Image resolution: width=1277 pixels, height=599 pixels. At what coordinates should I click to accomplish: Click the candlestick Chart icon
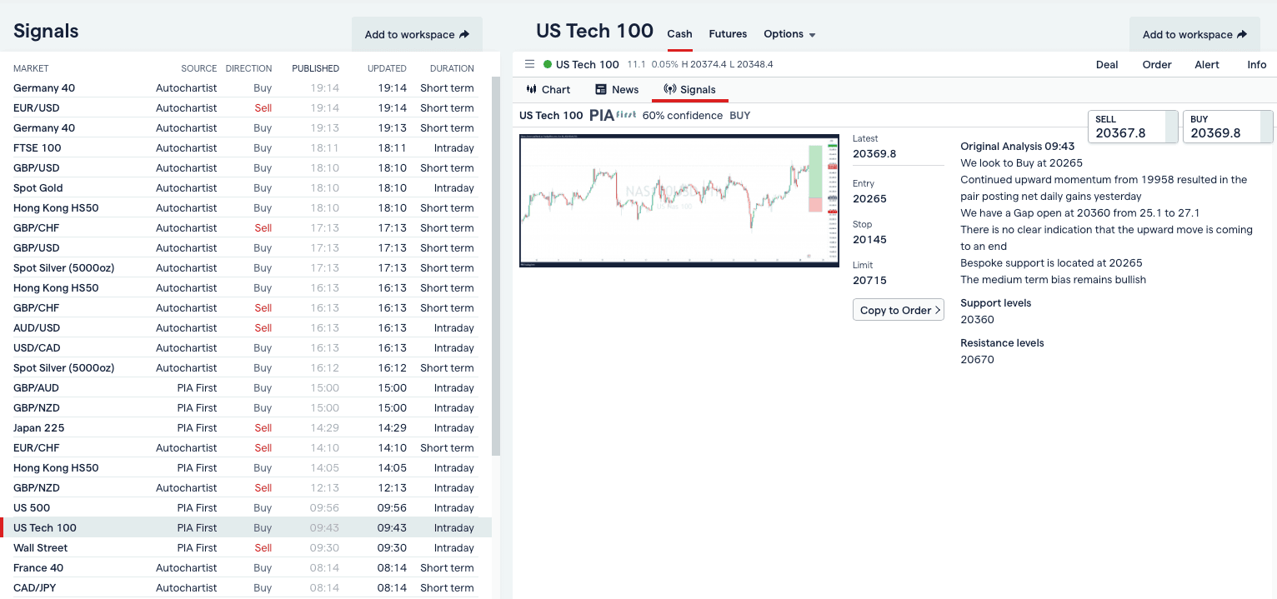(532, 89)
